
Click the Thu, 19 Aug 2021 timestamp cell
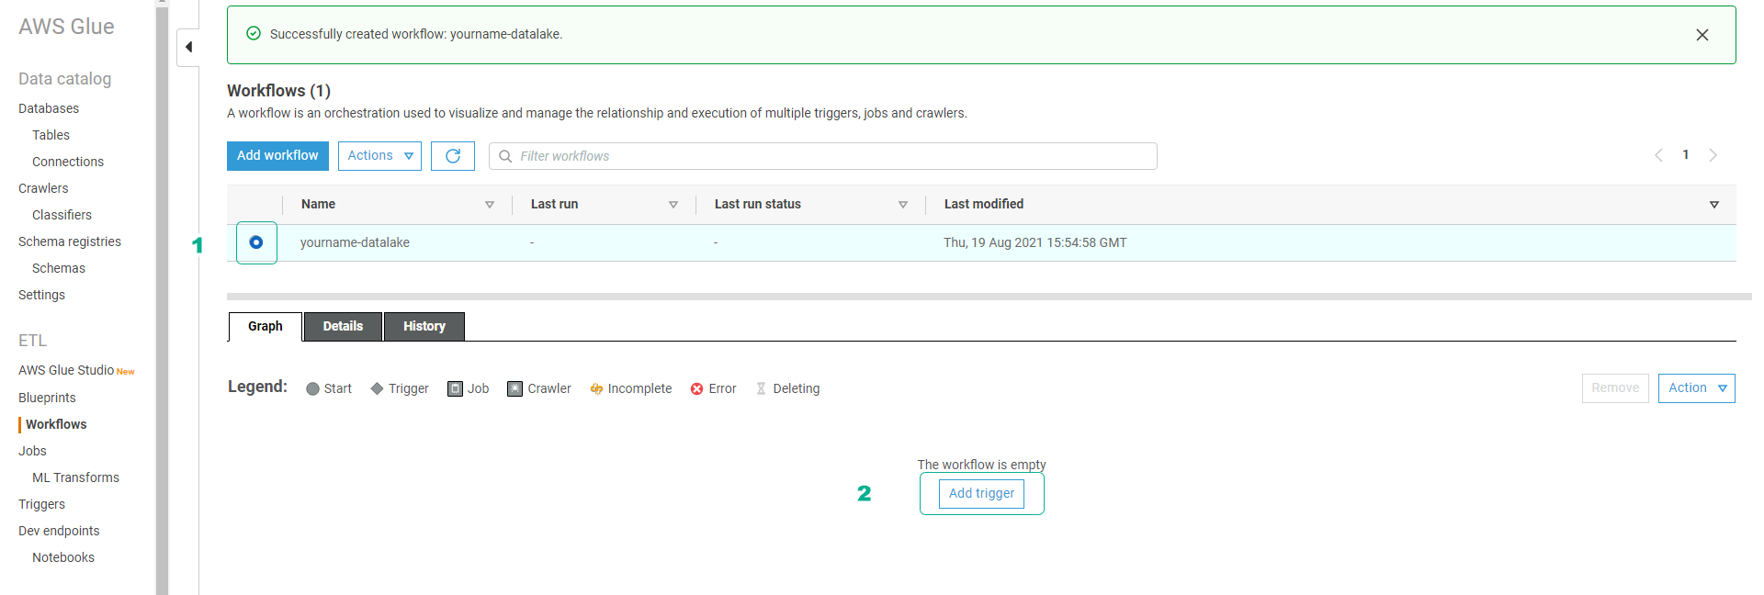[1035, 242]
